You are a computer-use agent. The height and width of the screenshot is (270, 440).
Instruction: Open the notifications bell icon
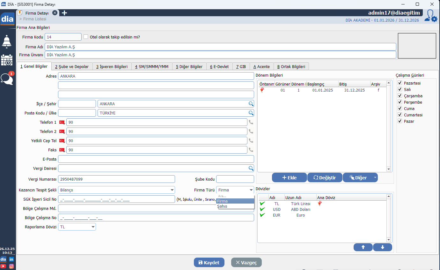[7, 42]
